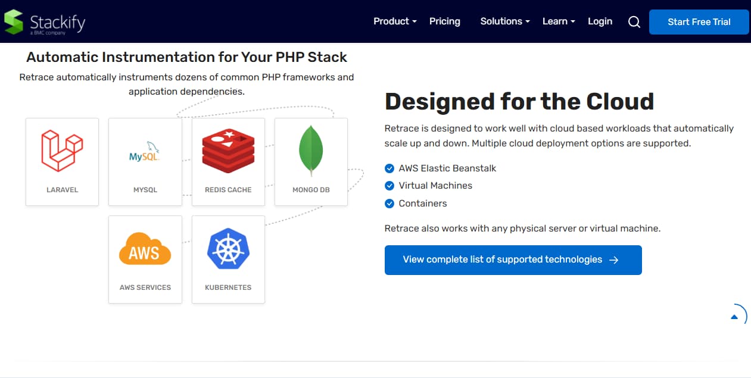The image size is (751, 378).
Task: Click the Designed for the Cloud heading
Action: coord(519,102)
